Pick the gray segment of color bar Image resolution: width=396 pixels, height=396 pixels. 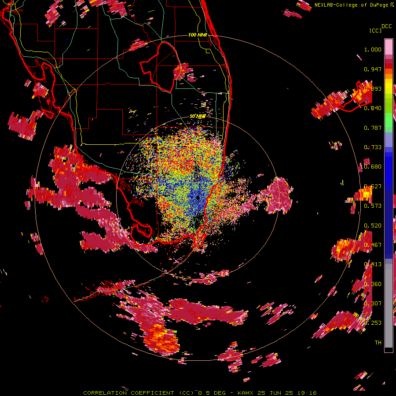click(x=389, y=306)
